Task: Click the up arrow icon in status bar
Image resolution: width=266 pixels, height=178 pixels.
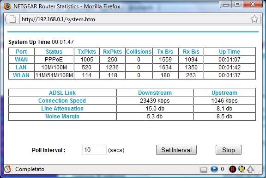Action: [x=250, y=169]
